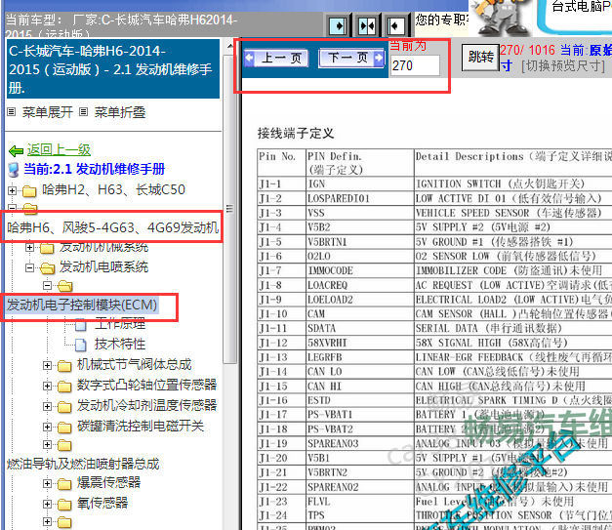Viewport: 612px width, 530px height.
Task: Click table cell PS-VBAT1
Action: pyautogui.click(x=360, y=415)
